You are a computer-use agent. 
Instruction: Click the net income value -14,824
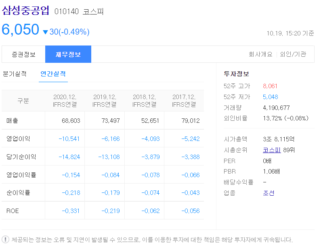click(69, 157)
